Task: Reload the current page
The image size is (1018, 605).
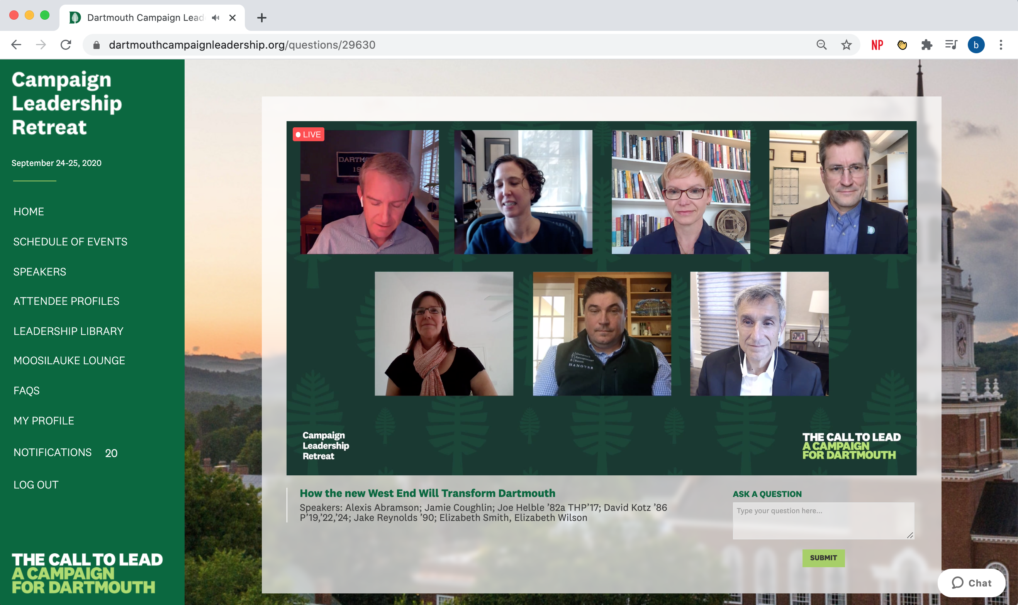Action: pyautogui.click(x=66, y=44)
